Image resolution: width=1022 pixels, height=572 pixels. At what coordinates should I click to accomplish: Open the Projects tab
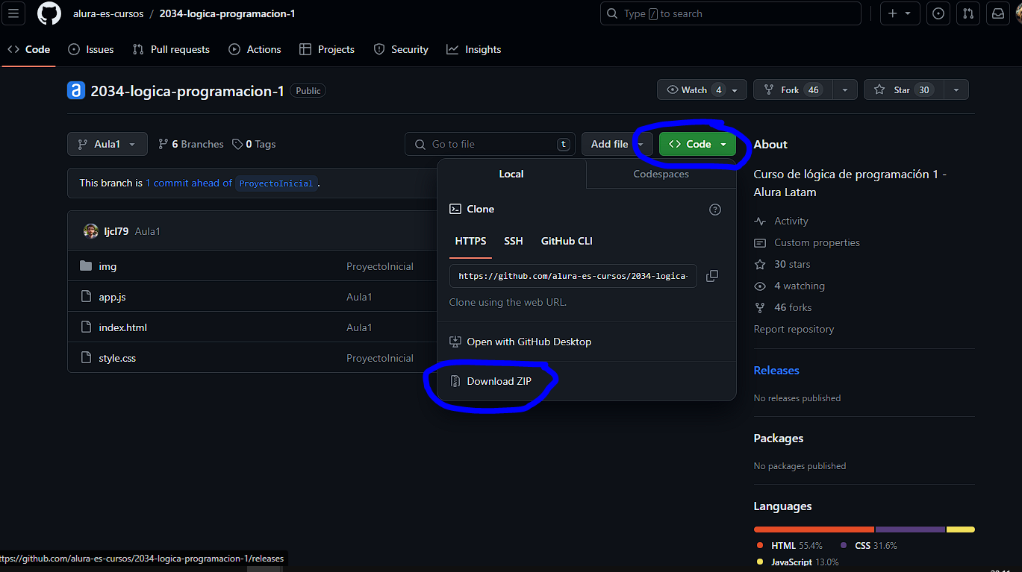(327, 49)
